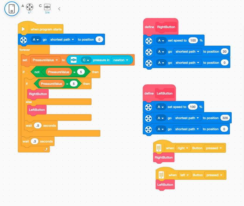Click the wait .5 seconds value field
Viewport: 244px width, 206px height.
(38, 126)
